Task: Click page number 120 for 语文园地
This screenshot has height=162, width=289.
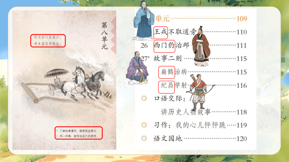Action: [x=242, y=139]
